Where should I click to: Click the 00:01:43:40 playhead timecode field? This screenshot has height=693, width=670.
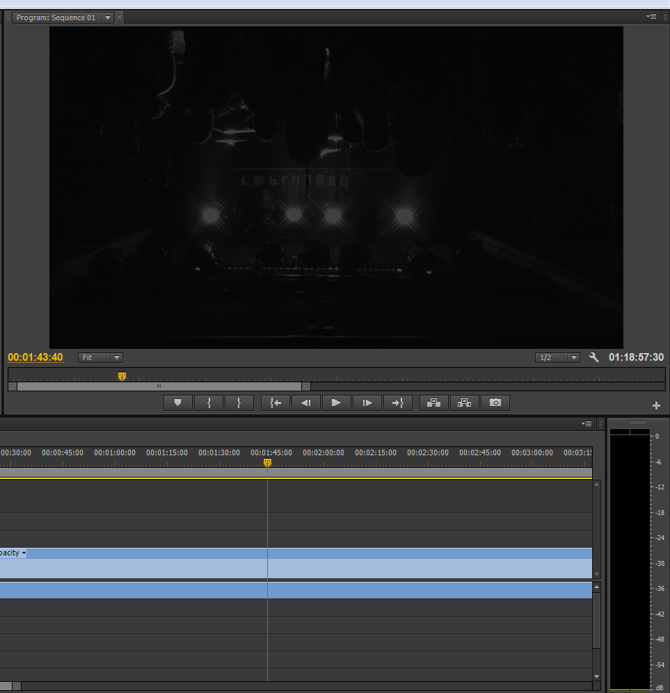[x=35, y=357]
